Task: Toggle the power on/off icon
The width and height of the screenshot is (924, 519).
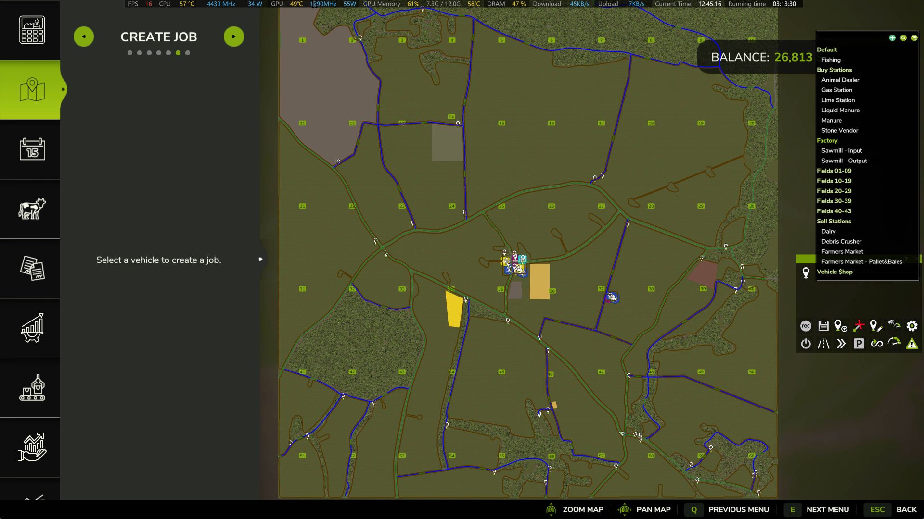Action: point(806,344)
